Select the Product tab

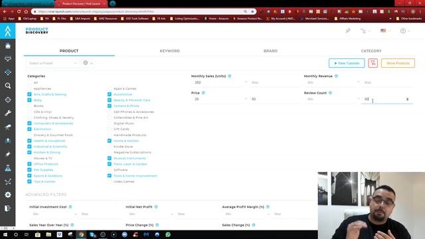[x=69, y=51]
